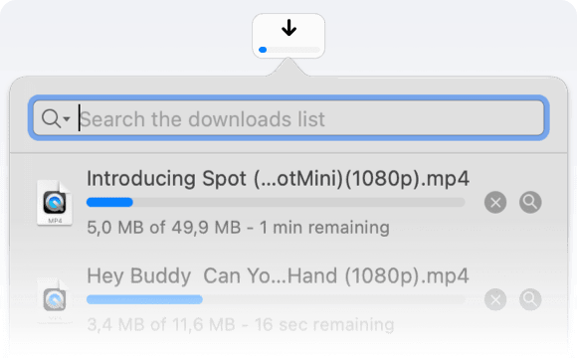This screenshot has width=577, height=358.
Task: Select the Hey Buddy MP4 file icon
Action: [55, 300]
